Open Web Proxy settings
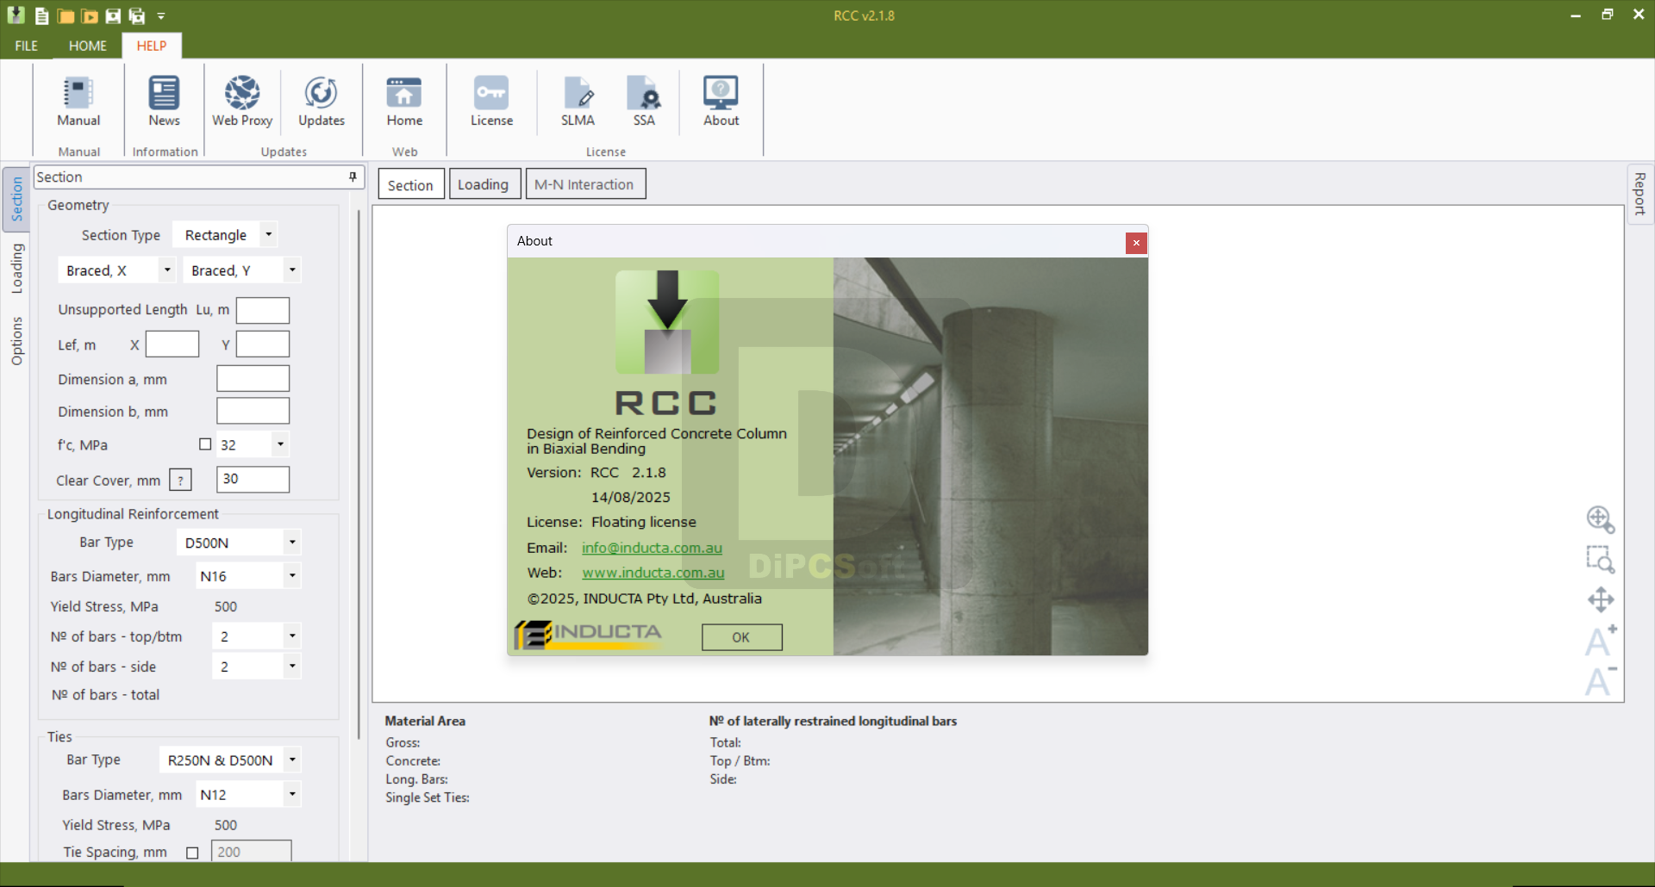The image size is (1655, 887). pyautogui.click(x=242, y=102)
